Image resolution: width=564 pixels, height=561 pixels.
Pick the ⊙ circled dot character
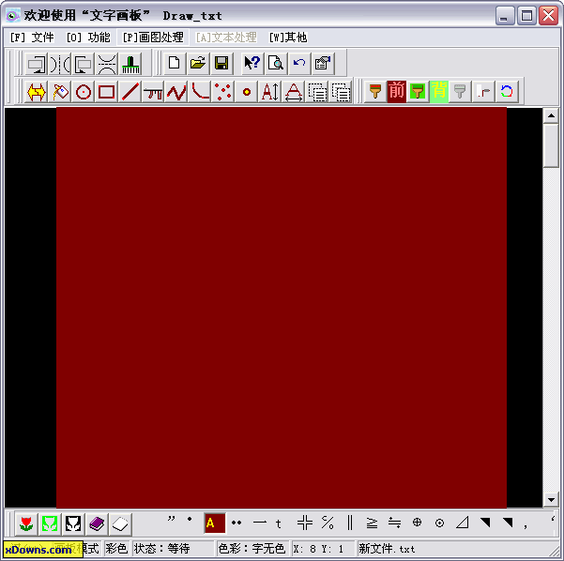[x=439, y=523]
